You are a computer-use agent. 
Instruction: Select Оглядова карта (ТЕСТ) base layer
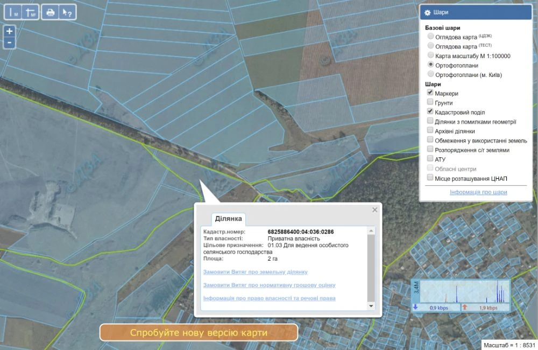430,45
